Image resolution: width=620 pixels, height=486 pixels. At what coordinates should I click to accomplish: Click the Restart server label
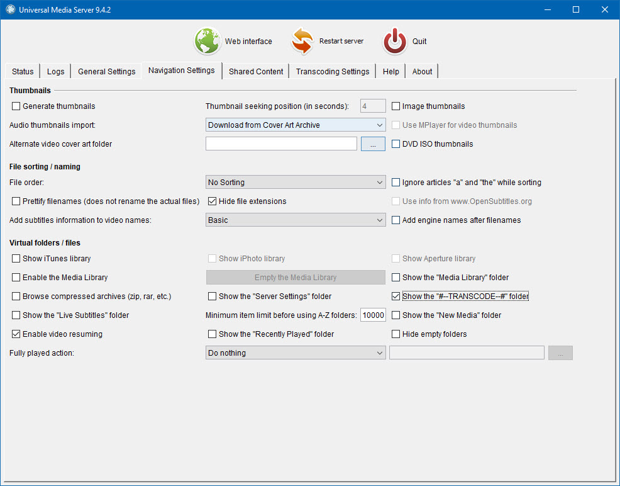coord(341,41)
